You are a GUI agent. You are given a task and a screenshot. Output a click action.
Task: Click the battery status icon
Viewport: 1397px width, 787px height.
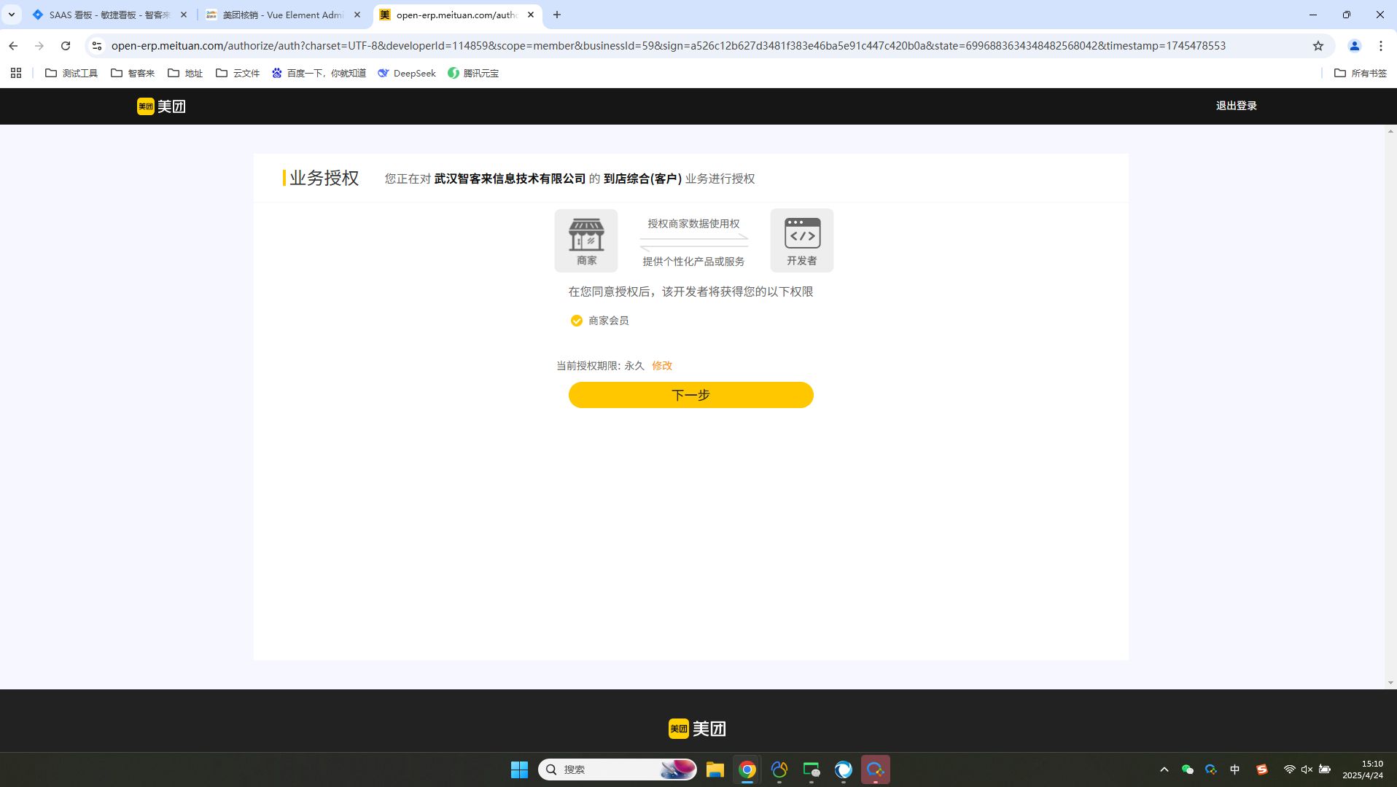pos(1325,770)
